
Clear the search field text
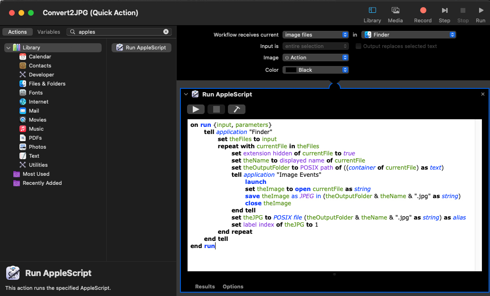(166, 31)
